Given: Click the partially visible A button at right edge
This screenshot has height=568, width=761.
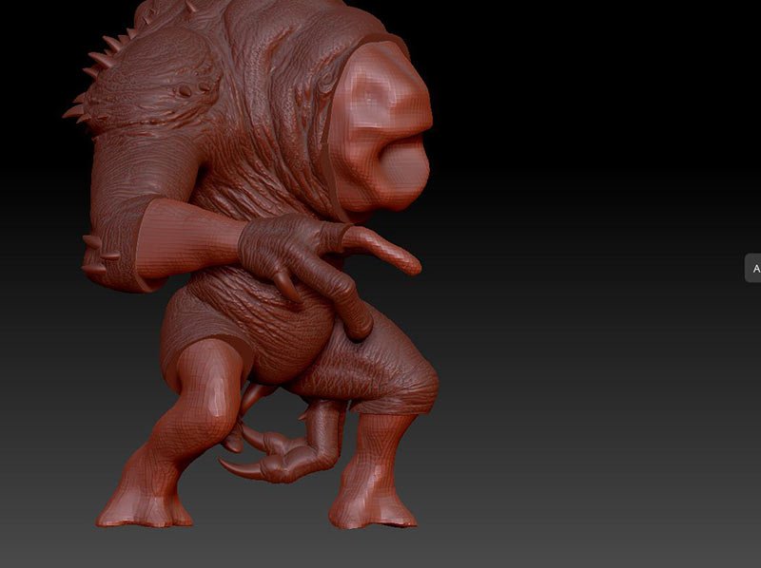Looking at the screenshot, I should [753, 269].
